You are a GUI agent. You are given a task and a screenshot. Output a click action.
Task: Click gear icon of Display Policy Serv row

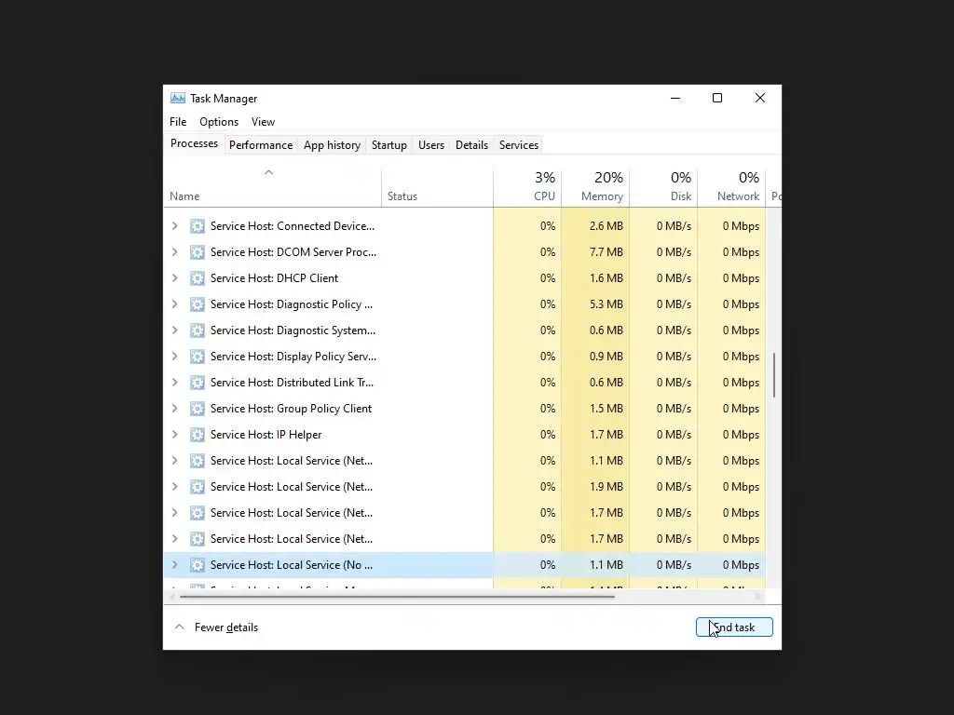pos(198,357)
